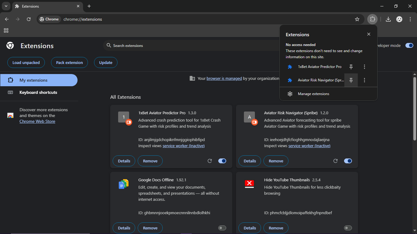Enable the Google Docs Offline extension toggle

coord(222,228)
